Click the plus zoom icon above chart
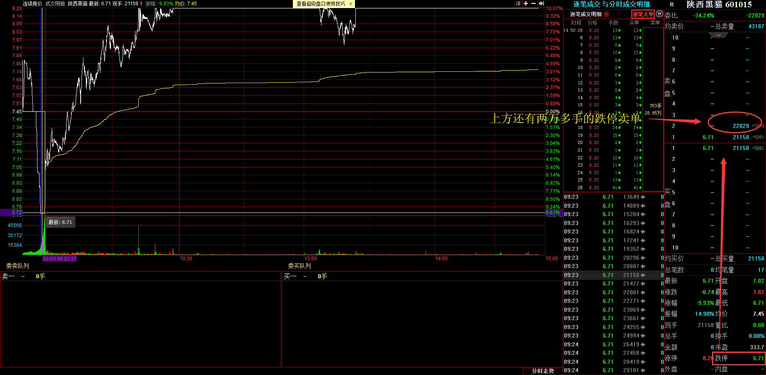 (526, 4)
